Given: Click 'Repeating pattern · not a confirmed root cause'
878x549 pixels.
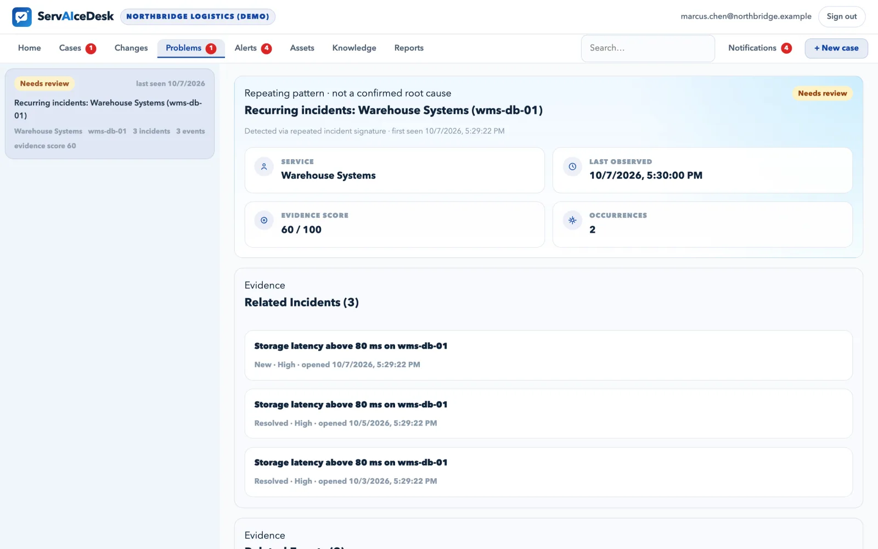Looking at the screenshot, I should 348,93.
